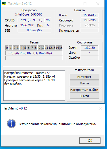Click the SSE speed 9.0 sec/Gb
Screen dimensions: 107x149
pyautogui.click(x=34, y=30)
